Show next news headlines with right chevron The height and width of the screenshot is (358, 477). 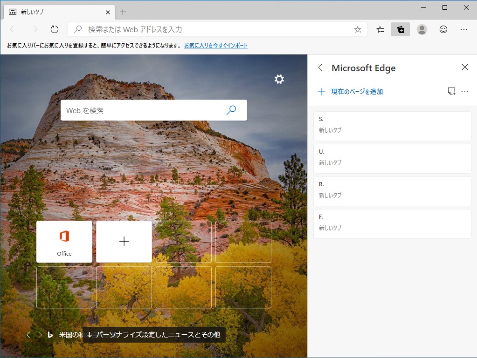pos(38,334)
